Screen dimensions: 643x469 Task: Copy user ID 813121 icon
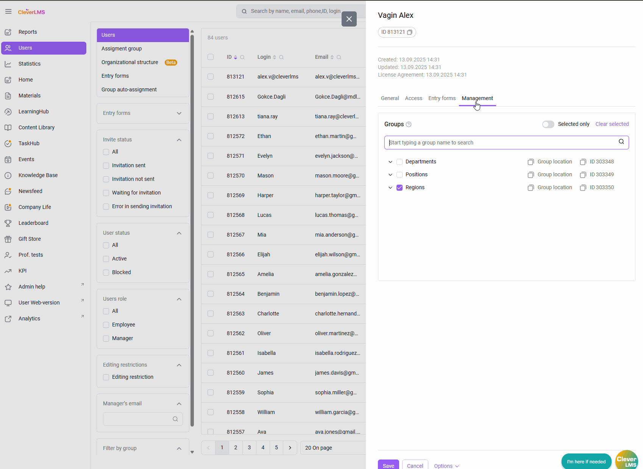[x=410, y=32]
